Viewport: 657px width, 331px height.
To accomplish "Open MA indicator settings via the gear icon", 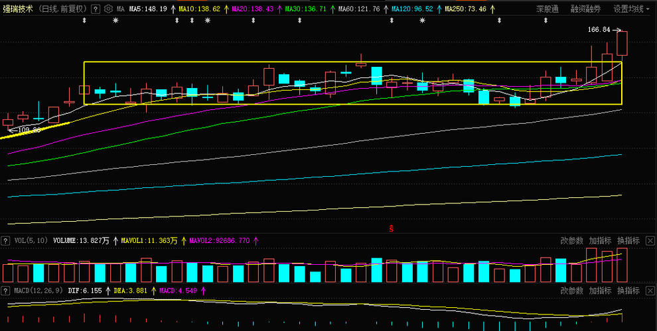I will (x=108, y=9).
